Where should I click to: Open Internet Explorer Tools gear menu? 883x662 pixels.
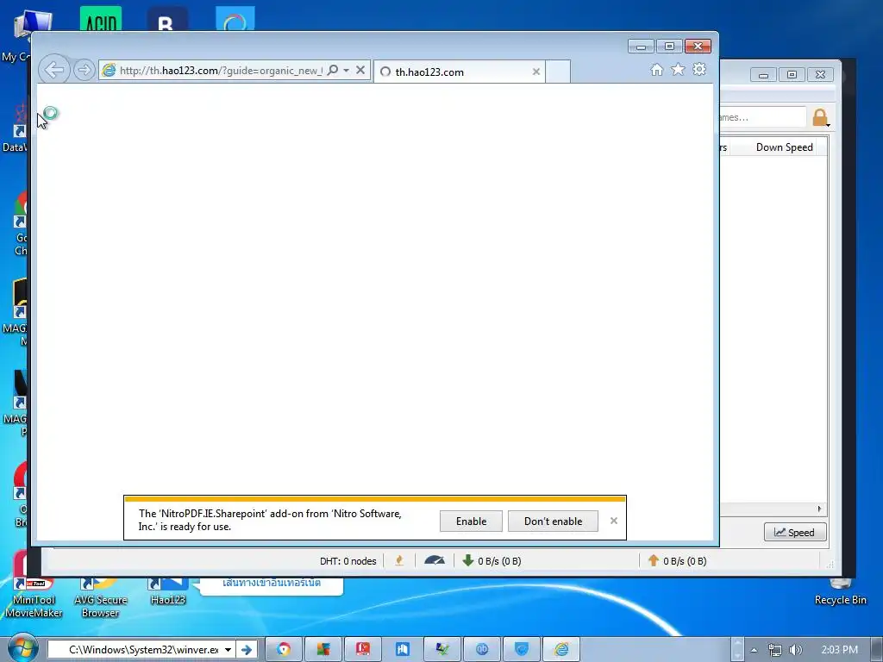click(x=699, y=69)
